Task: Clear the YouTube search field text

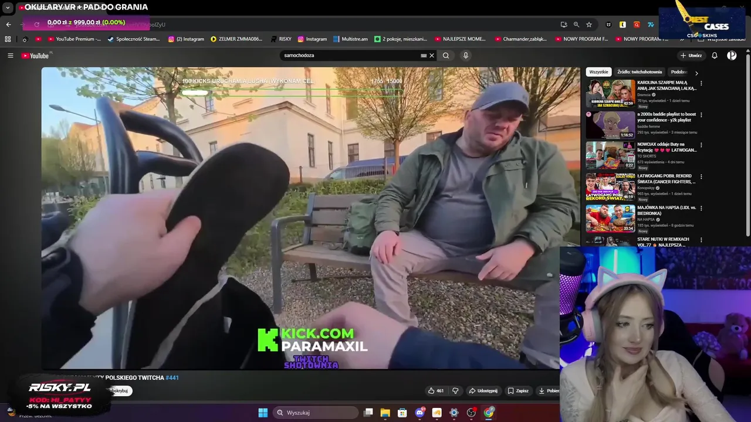Action: pyautogui.click(x=432, y=56)
